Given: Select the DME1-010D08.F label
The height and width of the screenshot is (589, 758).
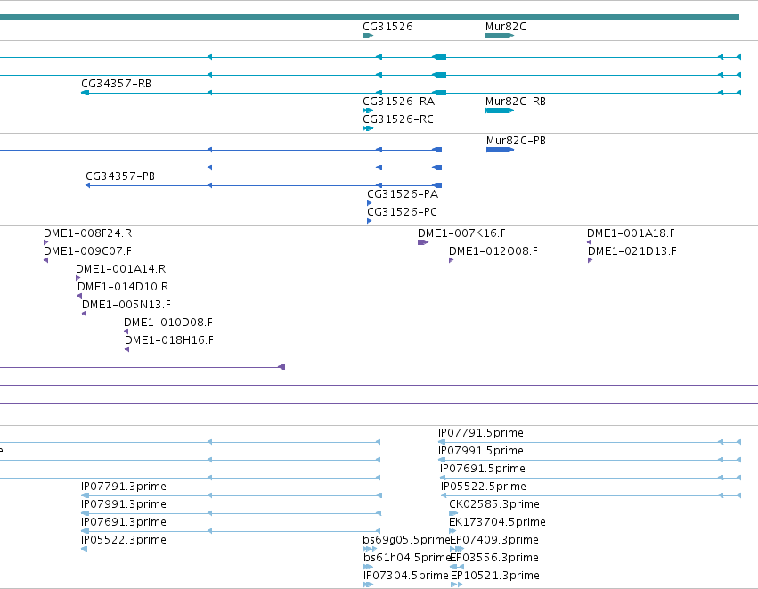Looking at the screenshot, I should [x=168, y=323].
